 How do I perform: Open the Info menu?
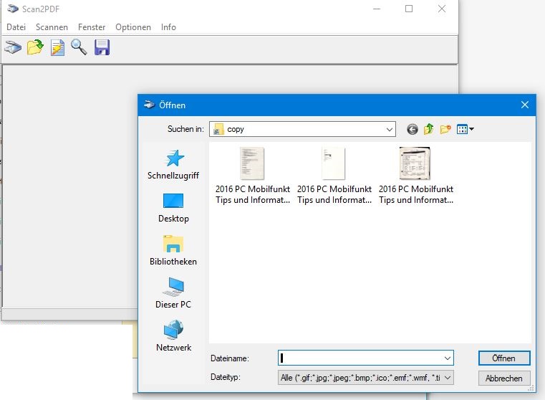point(168,27)
